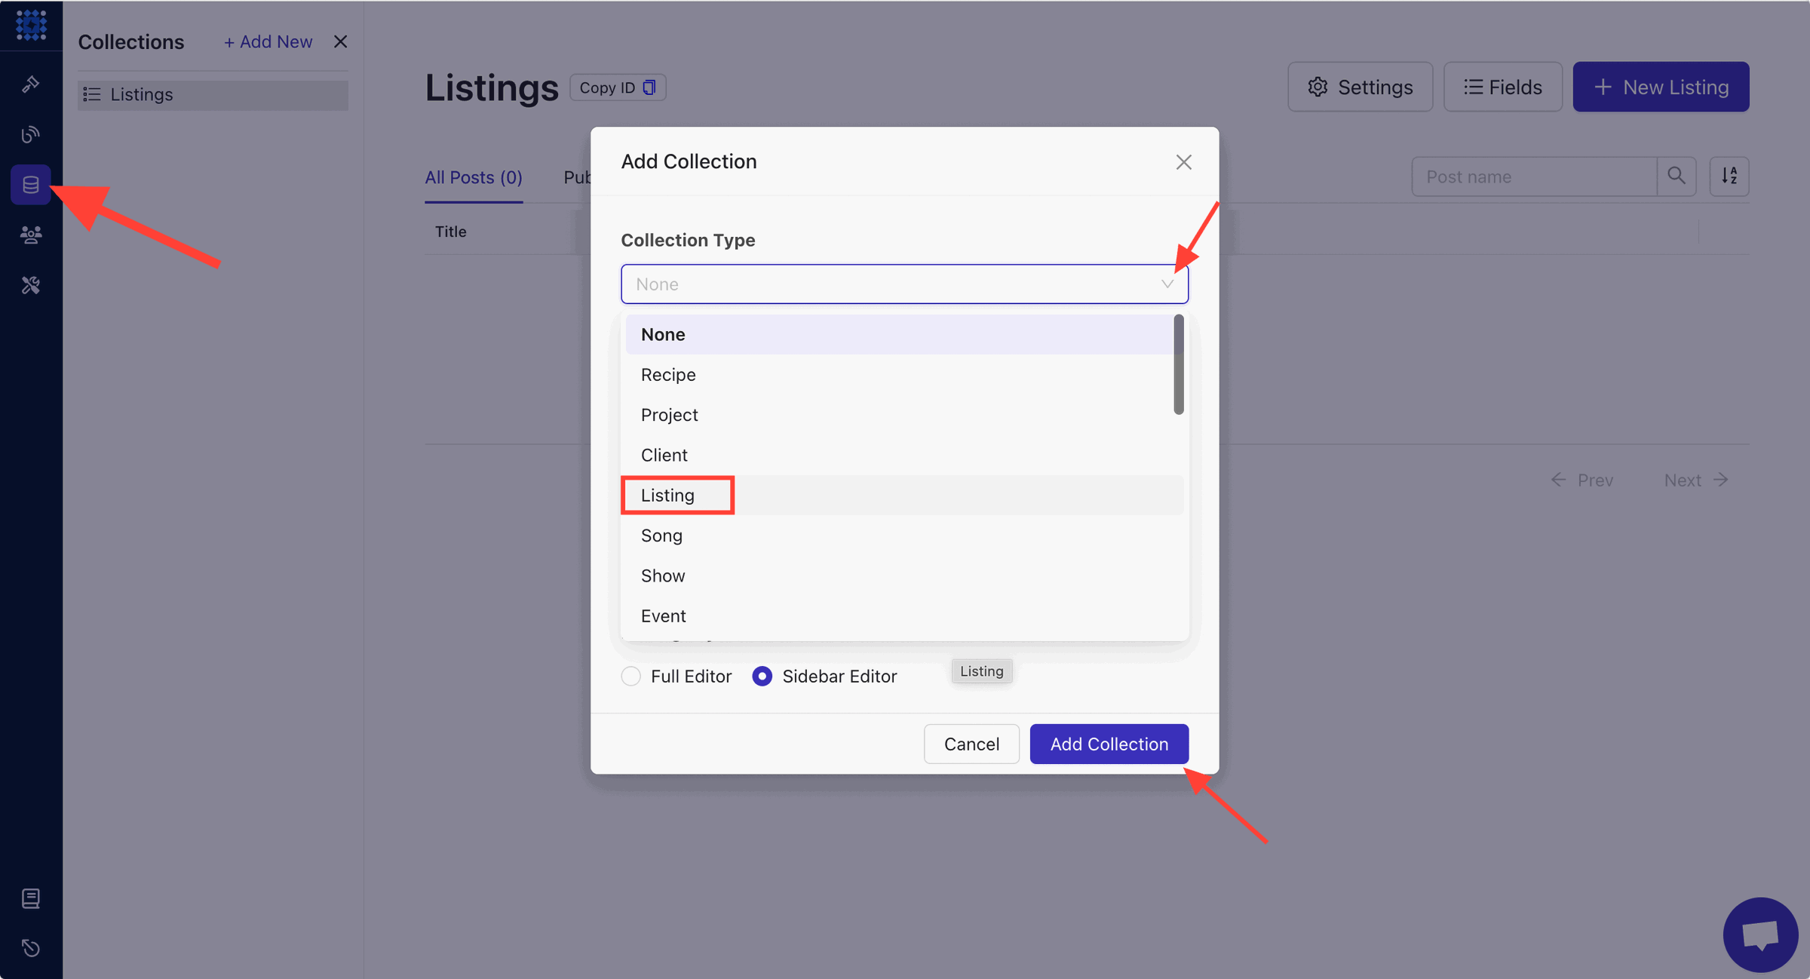Click the Collections panel icon
Image resolution: width=1810 pixels, height=979 pixels.
pyautogui.click(x=32, y=185)
